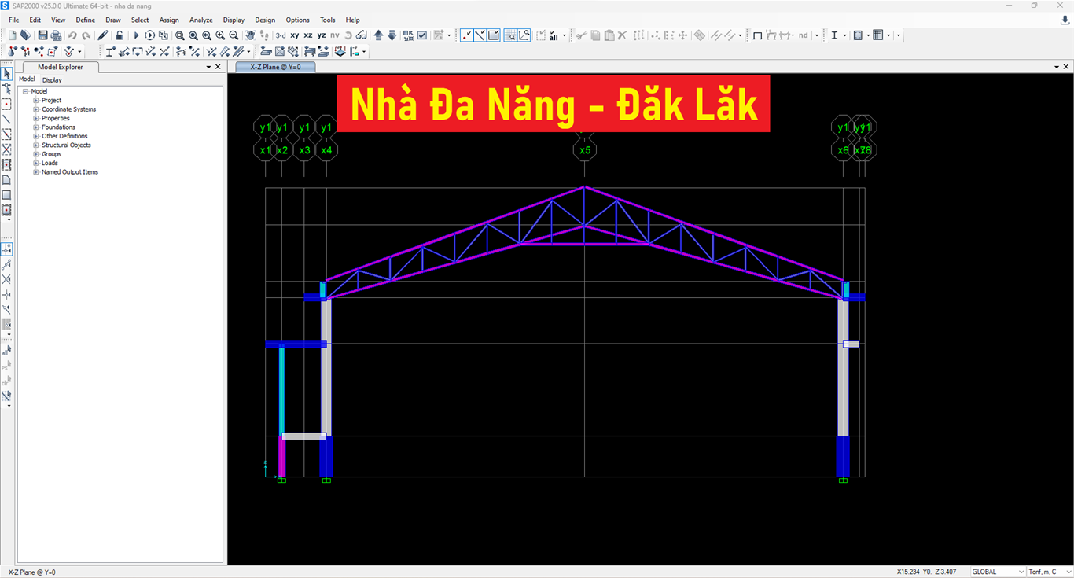Click the Perspective Toggle glasses icon
Screen dimensions: 1074x578
[x=361, y=35]
